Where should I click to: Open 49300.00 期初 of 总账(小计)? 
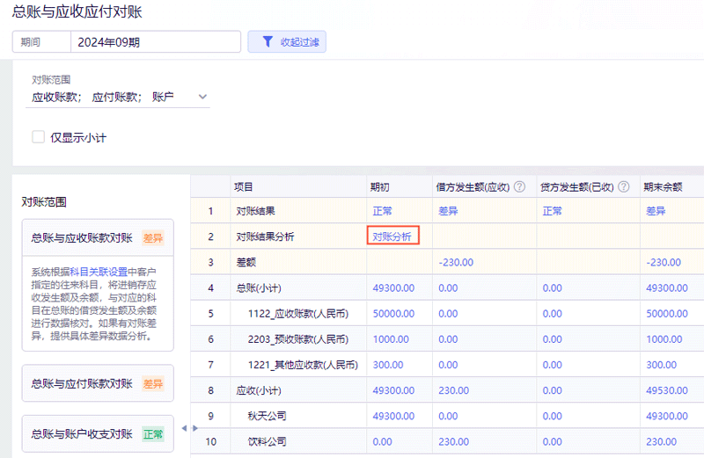pyautogui.click(x=393, y=288)
